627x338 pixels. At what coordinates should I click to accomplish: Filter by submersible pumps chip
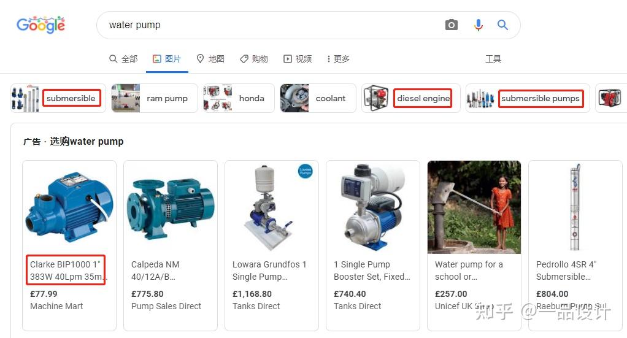528,98
